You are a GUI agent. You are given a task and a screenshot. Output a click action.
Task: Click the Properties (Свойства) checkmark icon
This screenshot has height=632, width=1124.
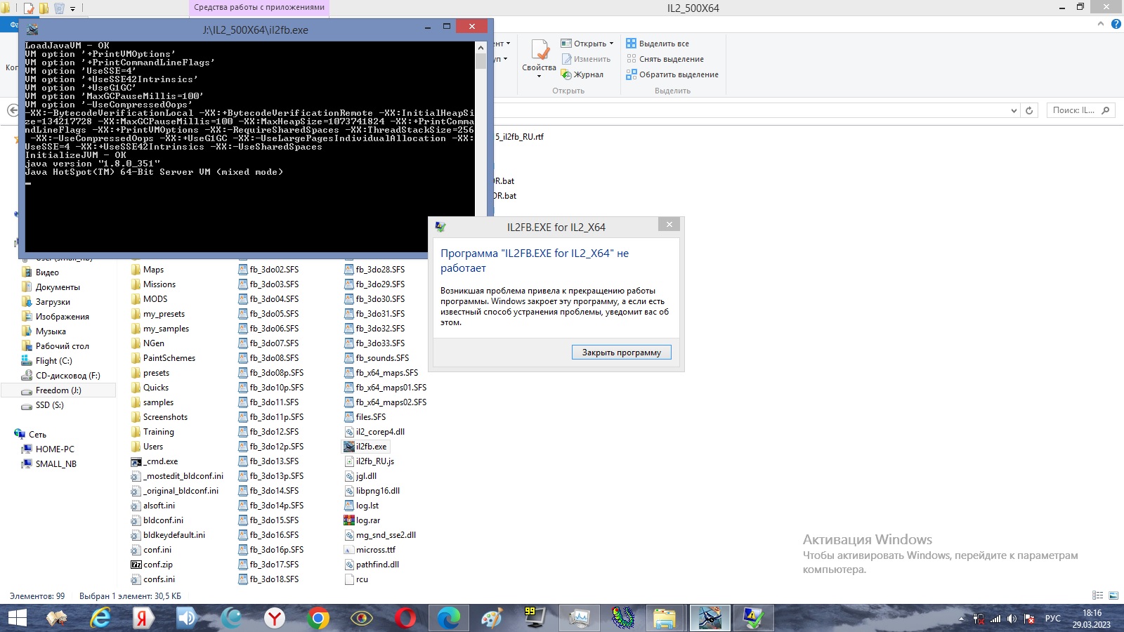[540, 50]
